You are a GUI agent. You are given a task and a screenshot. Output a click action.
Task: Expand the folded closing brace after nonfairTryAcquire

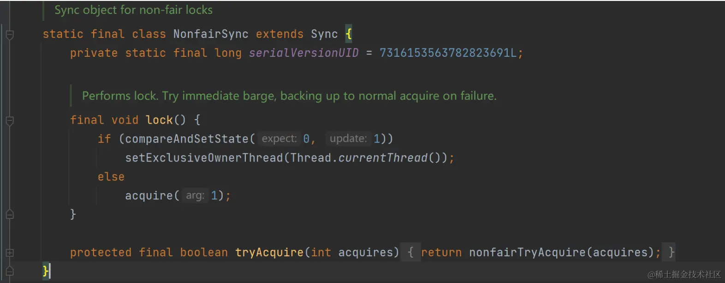click(671, 253)
